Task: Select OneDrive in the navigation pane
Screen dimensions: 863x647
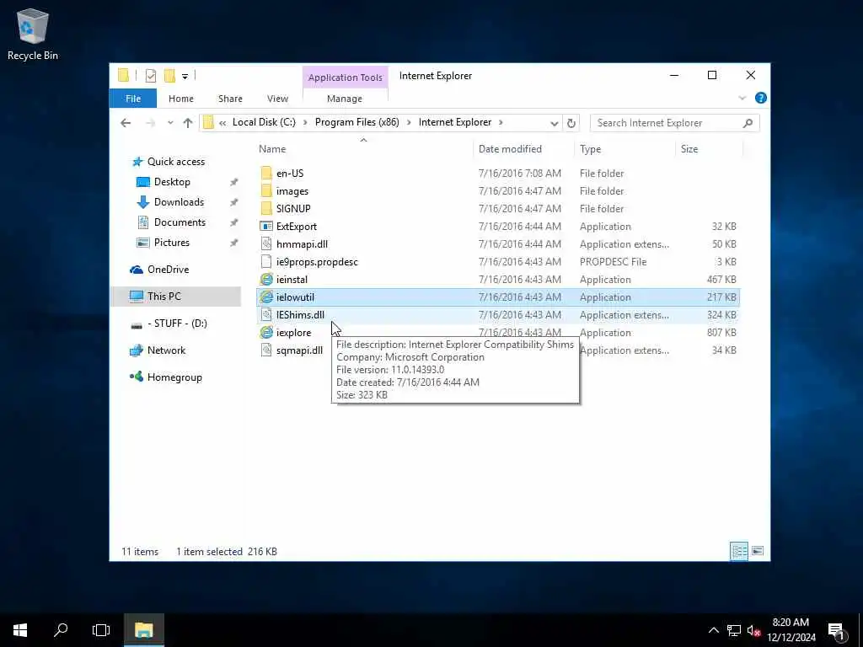Action: [x=168, y=270]
